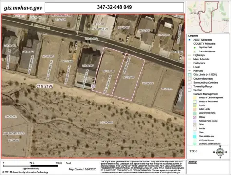Click the Main Arterials line symbol

[x=189, y=59]
